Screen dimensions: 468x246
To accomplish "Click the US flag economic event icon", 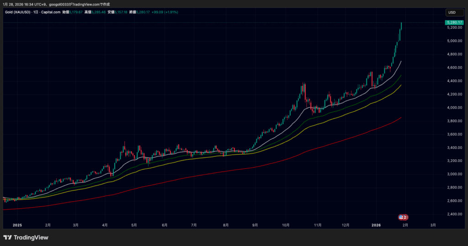I will 401,217.
